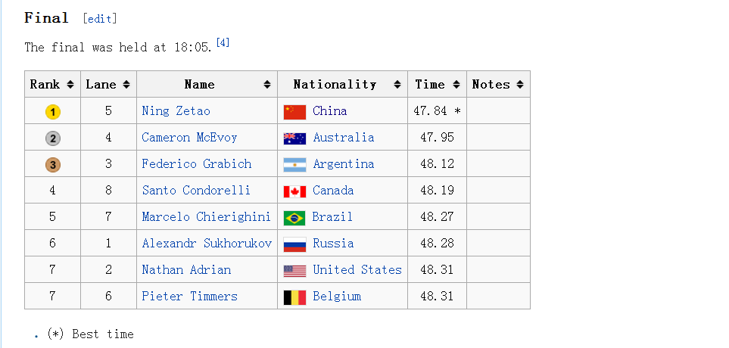
Task: Sort table by Time column arrows
Action: pyautogui.click(x=456, y=85)
